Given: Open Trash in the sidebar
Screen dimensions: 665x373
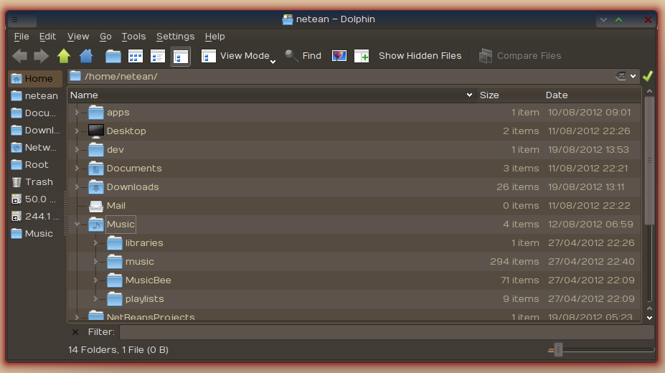Looking at the screenshot, I should [x=35, y=182].
